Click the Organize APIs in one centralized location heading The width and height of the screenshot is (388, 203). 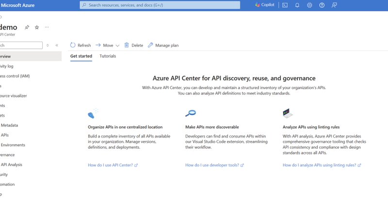click(x=125, y=127)
